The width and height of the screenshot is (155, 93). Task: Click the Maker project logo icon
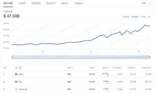coord(16,74)
